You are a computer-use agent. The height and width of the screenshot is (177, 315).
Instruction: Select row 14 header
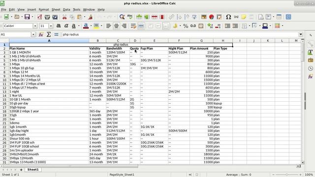tap(4, 95)
